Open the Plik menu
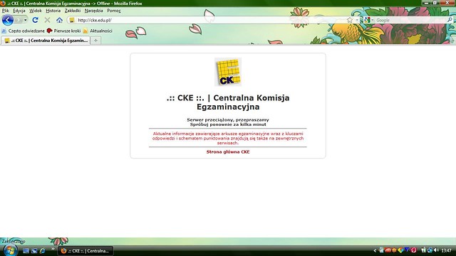Image resolution: width=456 pixels, height=256 pixels. click(x=5, y=11)
